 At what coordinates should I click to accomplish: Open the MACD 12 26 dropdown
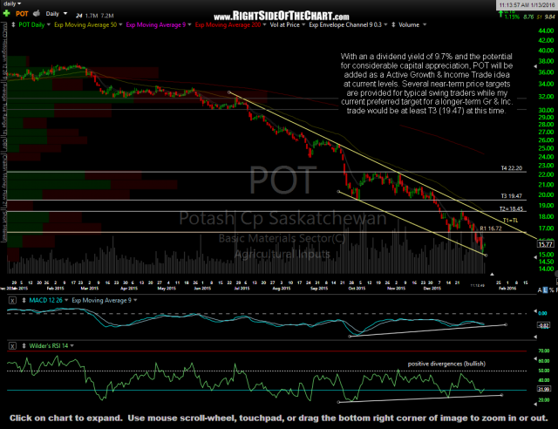(x=66, y=301)
